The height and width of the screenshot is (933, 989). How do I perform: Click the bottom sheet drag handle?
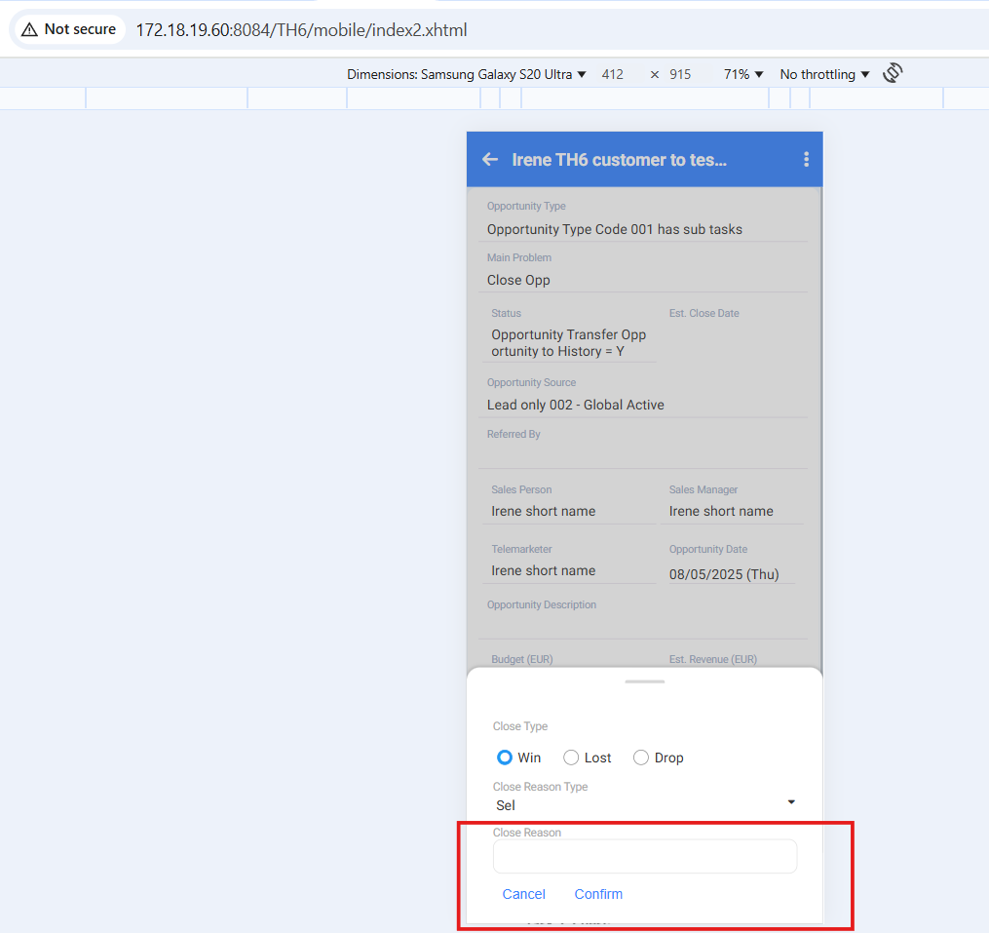(x=645, y=681)
